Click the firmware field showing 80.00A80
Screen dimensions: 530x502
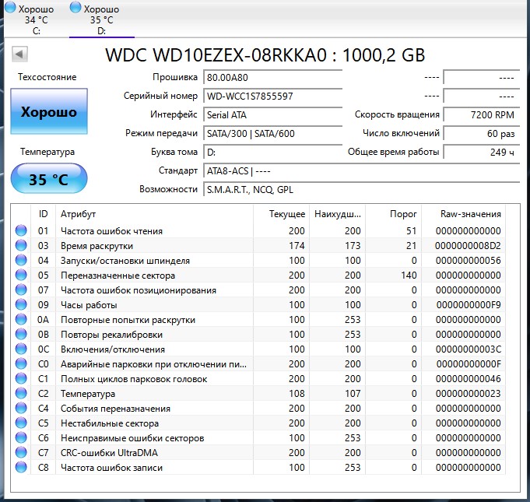coord(272,78)
